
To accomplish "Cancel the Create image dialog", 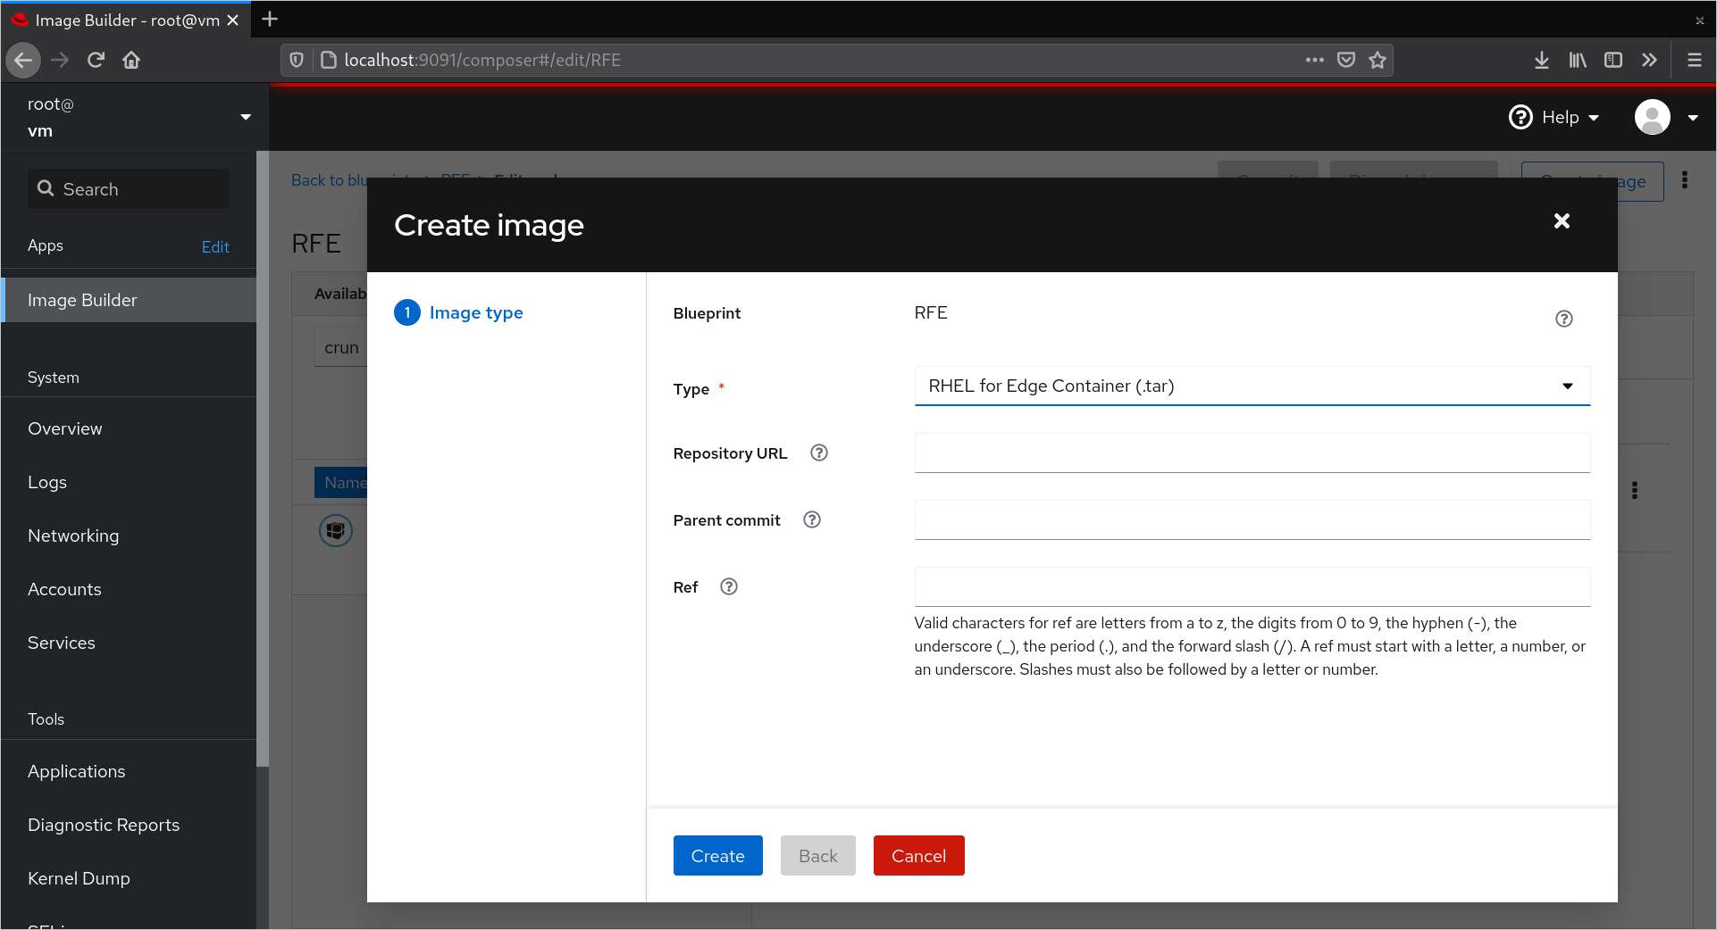I will [x=918, y=856].
